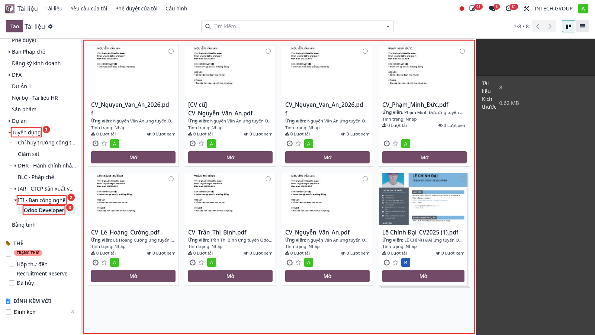595x335 pixels.
Task: Switch company via INTECH GROUP
Action: click(553, 9)
